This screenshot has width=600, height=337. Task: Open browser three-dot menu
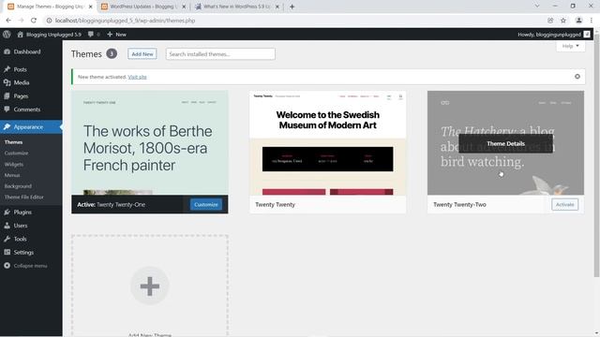pos(592,21)
